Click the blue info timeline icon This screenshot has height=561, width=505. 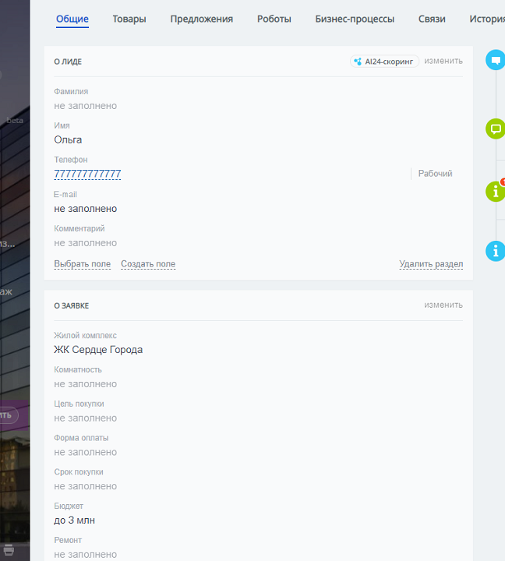pyautogui.click(x=496, y=251)
